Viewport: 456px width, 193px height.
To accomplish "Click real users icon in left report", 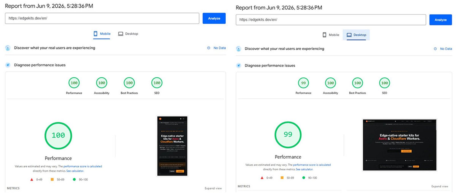I will point(8,48).
